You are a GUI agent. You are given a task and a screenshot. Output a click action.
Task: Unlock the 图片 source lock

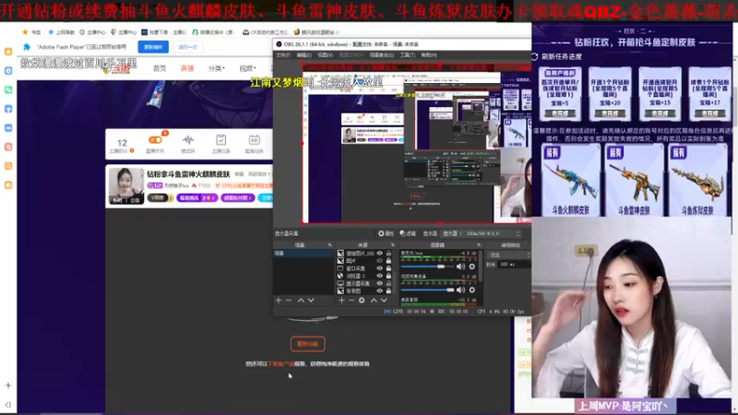388,261
